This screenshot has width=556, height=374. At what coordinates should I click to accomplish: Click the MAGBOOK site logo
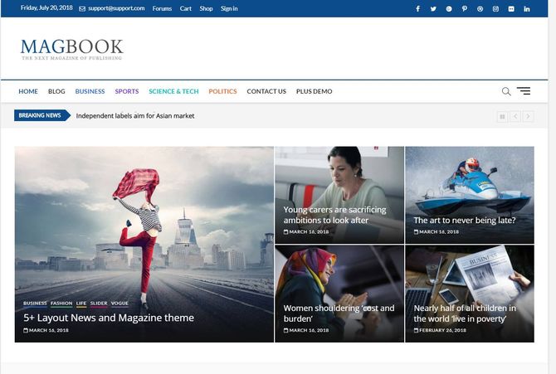(x=71, y=49)
